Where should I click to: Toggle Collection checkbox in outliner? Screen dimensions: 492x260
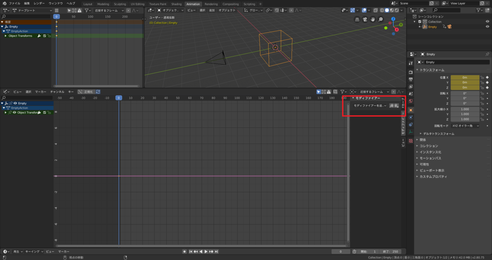coord(420,22)
